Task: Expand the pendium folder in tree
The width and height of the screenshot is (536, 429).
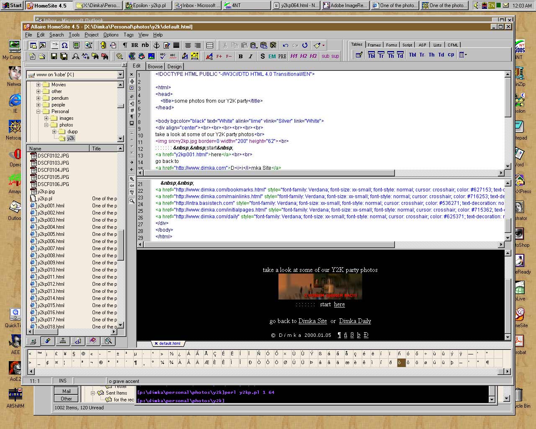Action: (x=38, y=98)
